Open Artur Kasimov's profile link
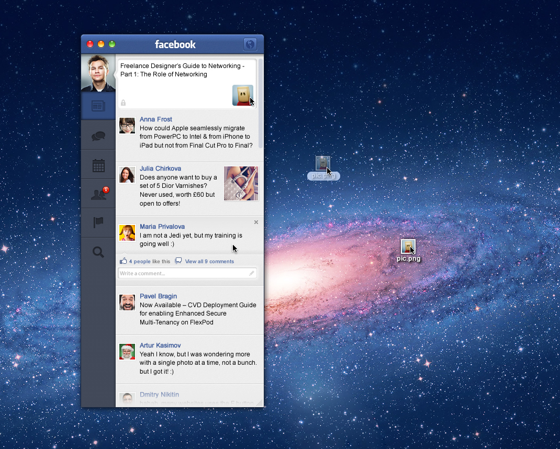This screenshot has height=449, width=560. [x=160, y=345]
